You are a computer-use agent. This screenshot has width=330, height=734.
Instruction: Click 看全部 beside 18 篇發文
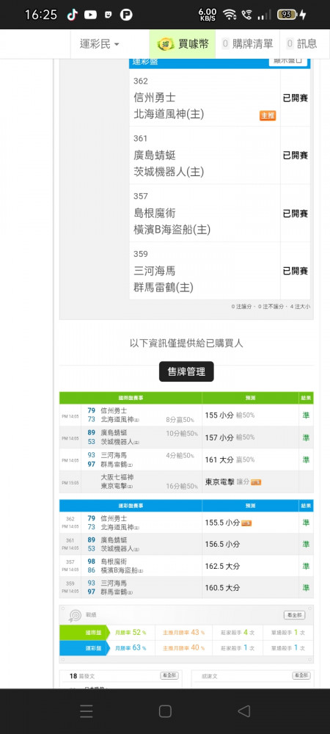coord(169,675)
